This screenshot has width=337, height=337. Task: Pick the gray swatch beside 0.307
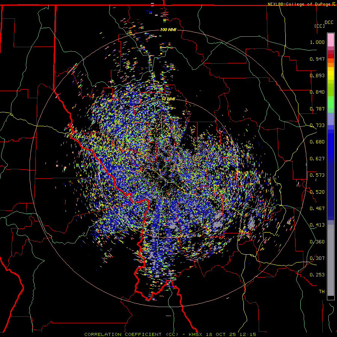pos(331,260)
